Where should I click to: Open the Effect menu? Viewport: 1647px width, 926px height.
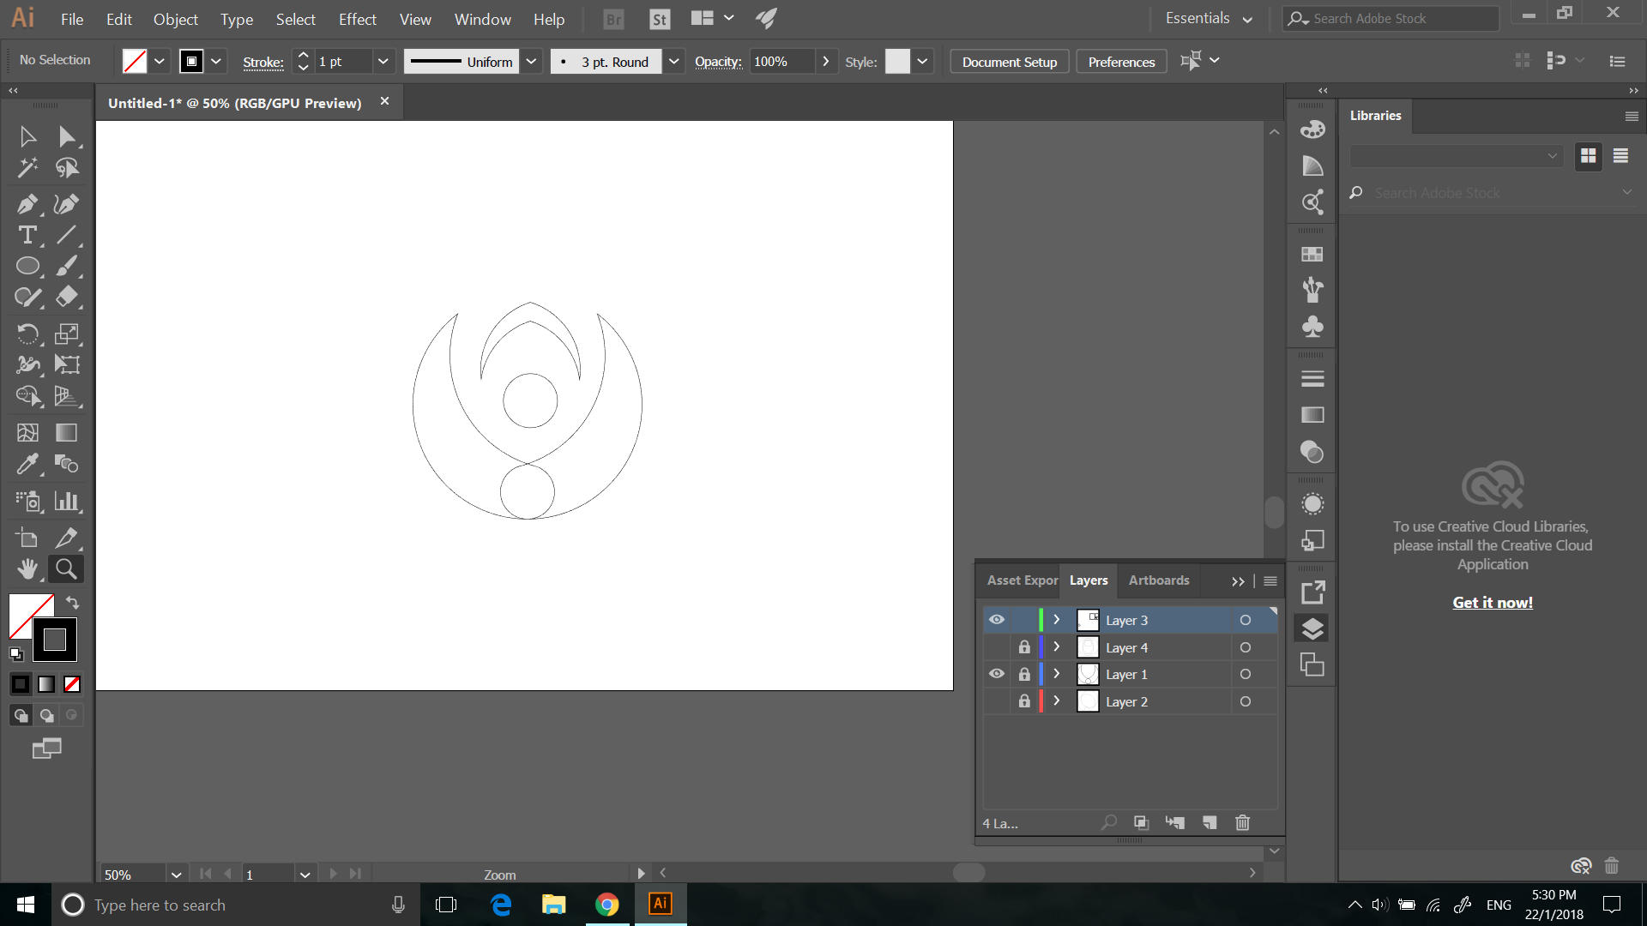pyautogui.click(x=357, y=19)
